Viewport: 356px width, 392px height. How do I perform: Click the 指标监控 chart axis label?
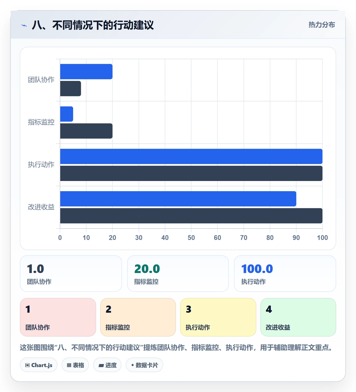tap(41, 122)
